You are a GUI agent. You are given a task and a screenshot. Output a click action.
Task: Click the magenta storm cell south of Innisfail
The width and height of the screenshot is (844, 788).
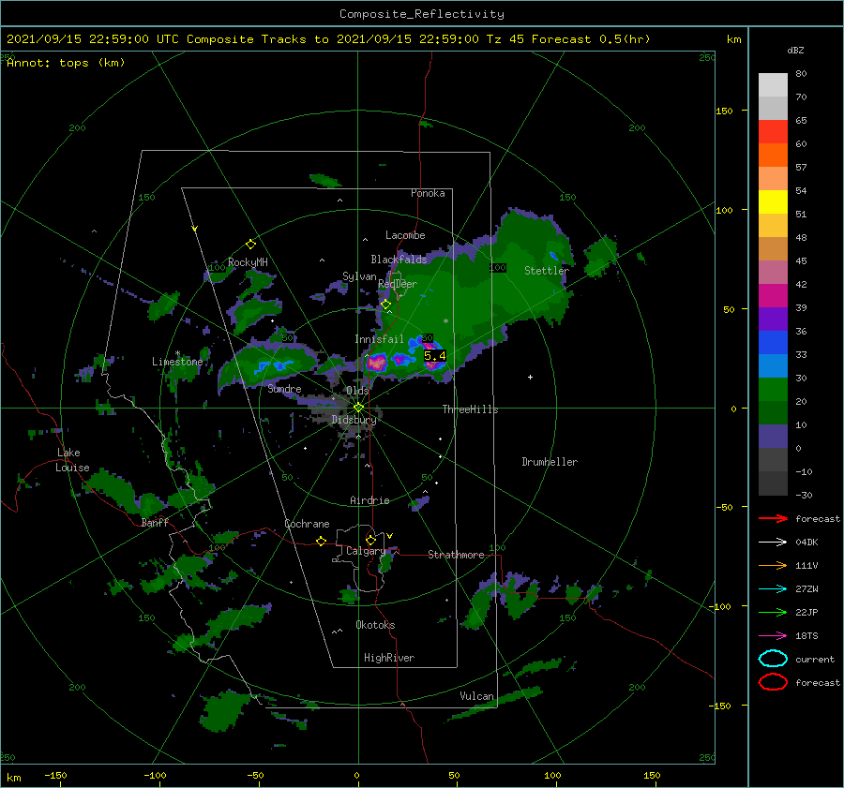tap(377, 362)
